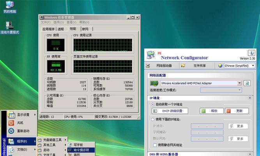Screen dimensions: 260x156
Task: Open the 连接速度/工作模式 dropdown
Action: [x=239, y=90]
